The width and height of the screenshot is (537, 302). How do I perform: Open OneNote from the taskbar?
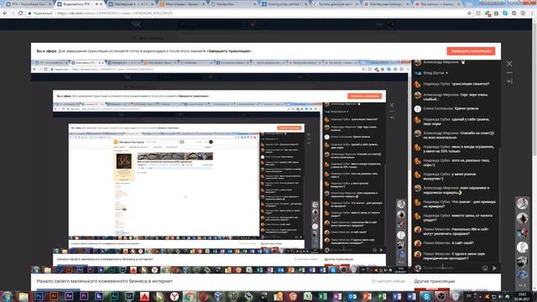(337, 296)
